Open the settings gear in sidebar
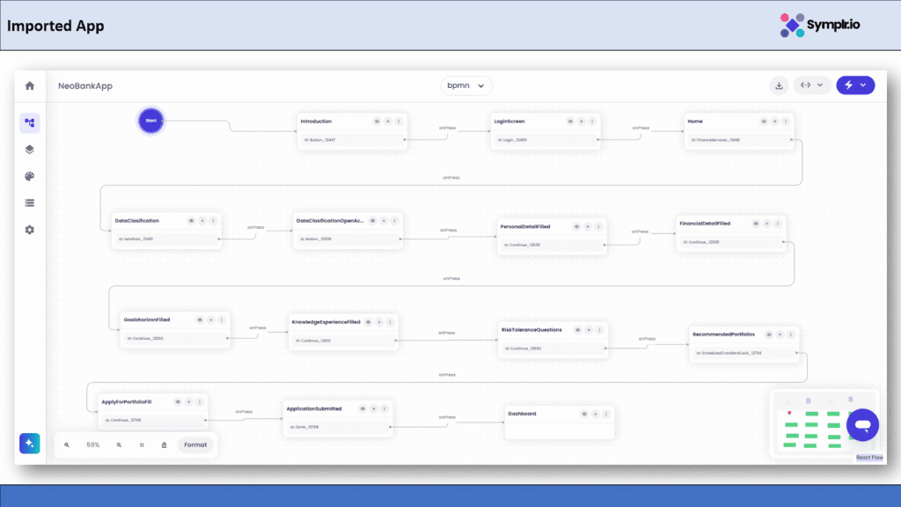The height and width of the screenshot is (507, 901). pos(30,230)
